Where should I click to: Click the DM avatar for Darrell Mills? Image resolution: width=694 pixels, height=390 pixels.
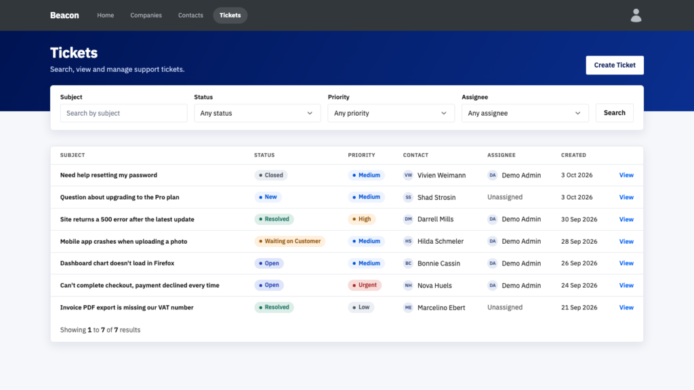(408, 219)
